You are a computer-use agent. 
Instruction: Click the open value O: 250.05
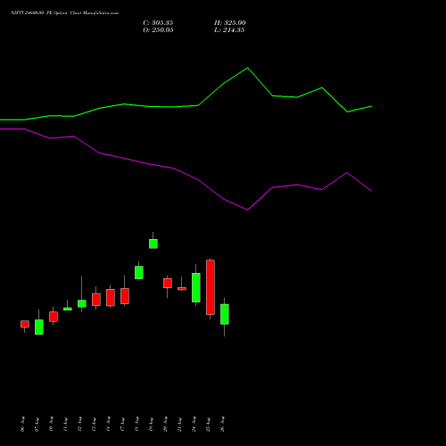[158, 30]
